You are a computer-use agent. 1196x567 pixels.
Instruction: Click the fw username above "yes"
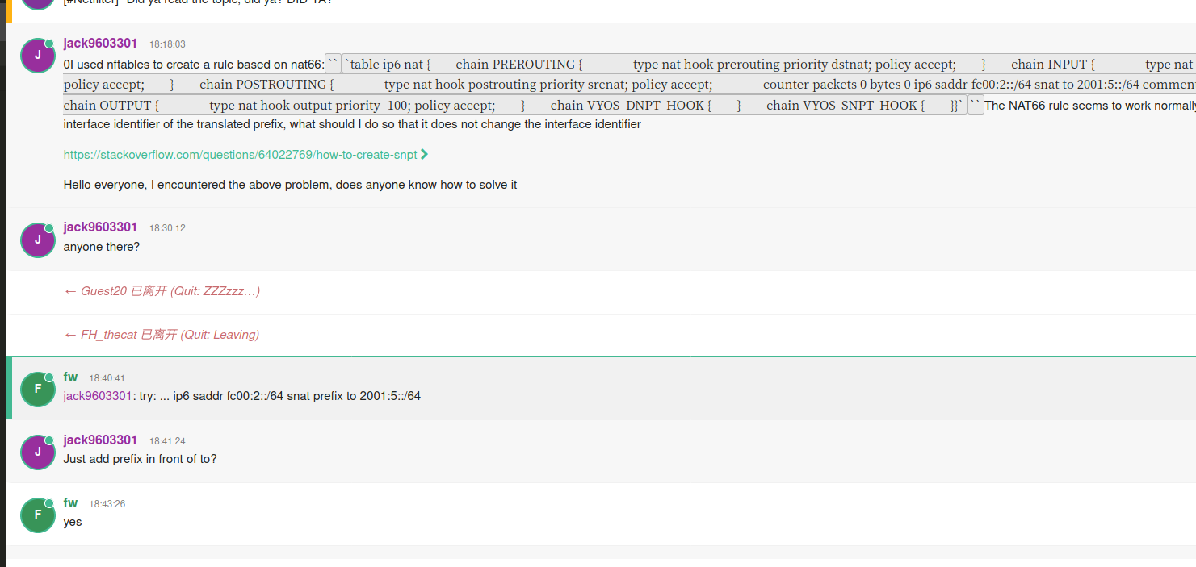tap(70, 503)
